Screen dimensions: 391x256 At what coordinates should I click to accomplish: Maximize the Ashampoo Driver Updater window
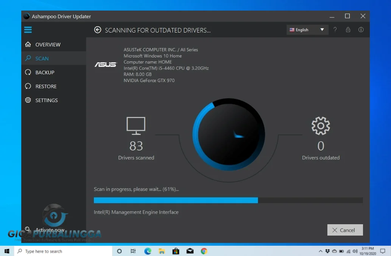[347, 16]
